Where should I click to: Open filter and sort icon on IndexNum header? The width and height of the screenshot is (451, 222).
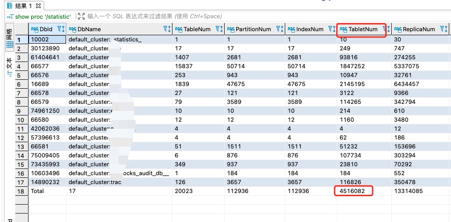coord(332,29)
